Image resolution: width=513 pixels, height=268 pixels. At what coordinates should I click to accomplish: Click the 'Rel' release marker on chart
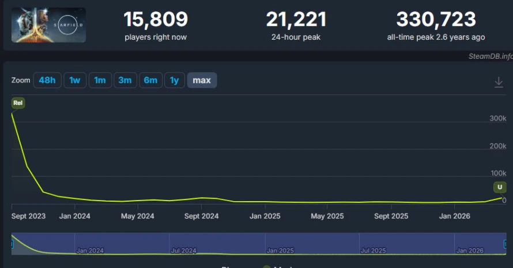click(18, 103)
